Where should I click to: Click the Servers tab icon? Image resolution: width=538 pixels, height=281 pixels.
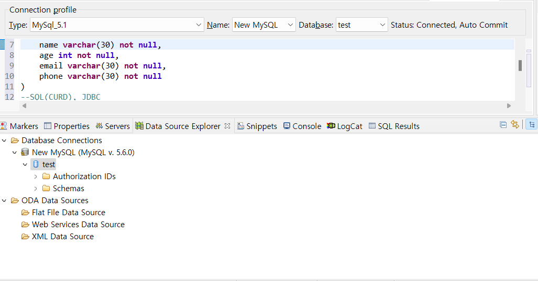(x=99, y=126)
